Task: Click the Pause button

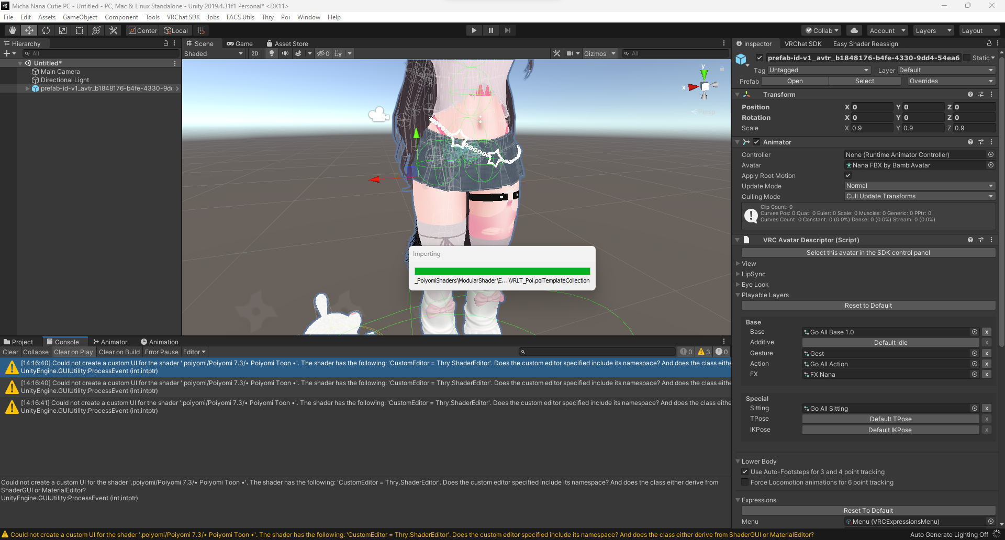Action: click(490, 30)
